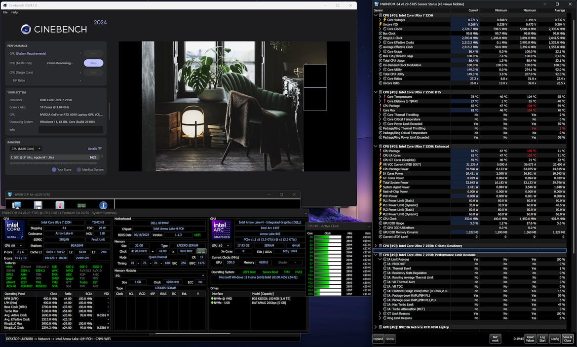This screenshot has width=577, height=347.
Task: Click the HWiNFO Sensor Status title bar icon
Action: [377, 4]
